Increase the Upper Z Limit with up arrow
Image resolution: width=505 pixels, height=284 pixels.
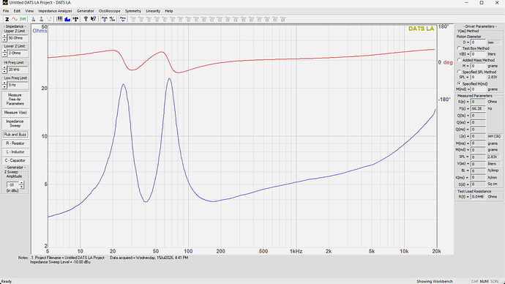(4, 36)
